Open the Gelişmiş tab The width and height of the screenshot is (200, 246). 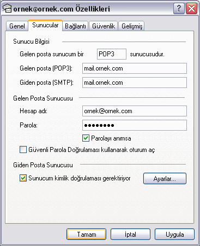(132, 26)
